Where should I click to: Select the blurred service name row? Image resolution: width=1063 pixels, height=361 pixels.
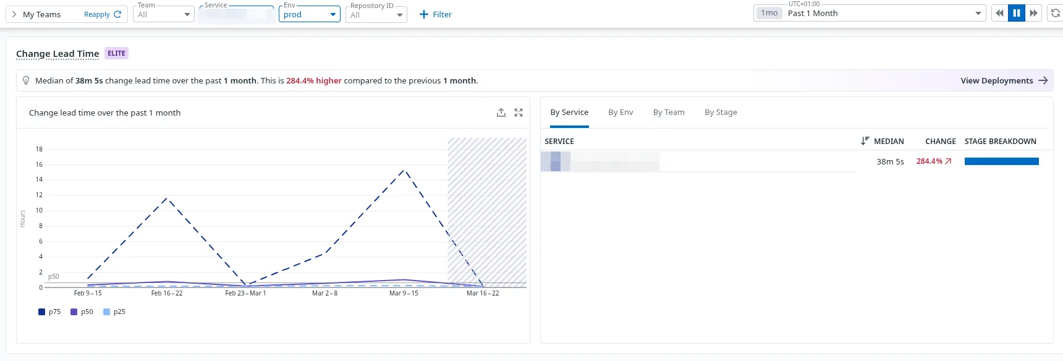pos(600,161)
